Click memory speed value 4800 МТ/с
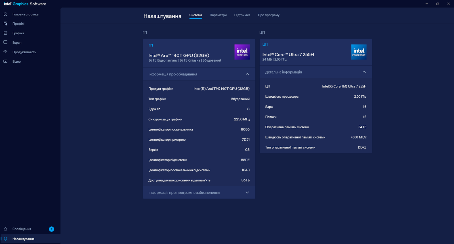454x244 pixels. click(359, 137)
